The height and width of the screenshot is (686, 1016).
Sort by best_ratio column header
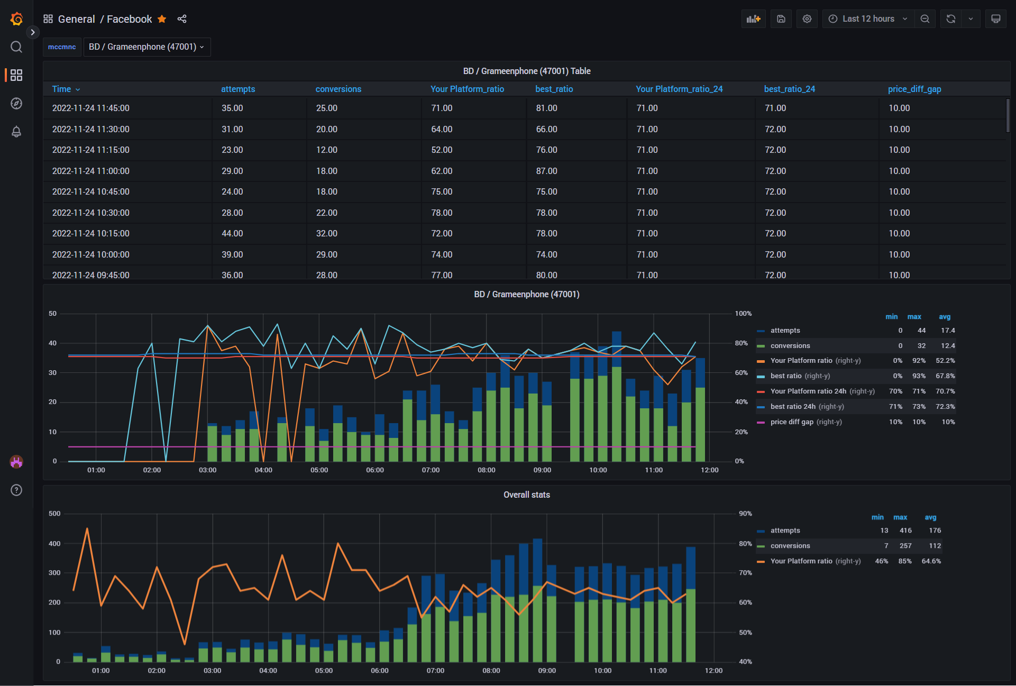(x=554, y=89)
